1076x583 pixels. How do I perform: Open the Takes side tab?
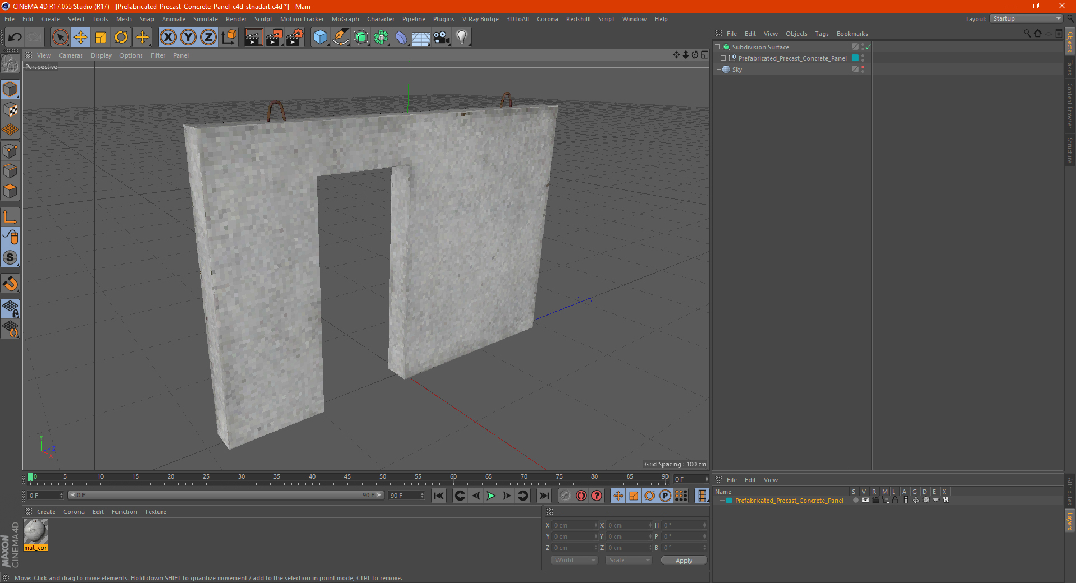[x=1069, y=67]
